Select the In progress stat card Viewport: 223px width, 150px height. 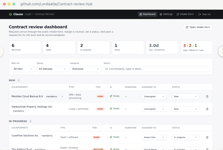[94, 48]
